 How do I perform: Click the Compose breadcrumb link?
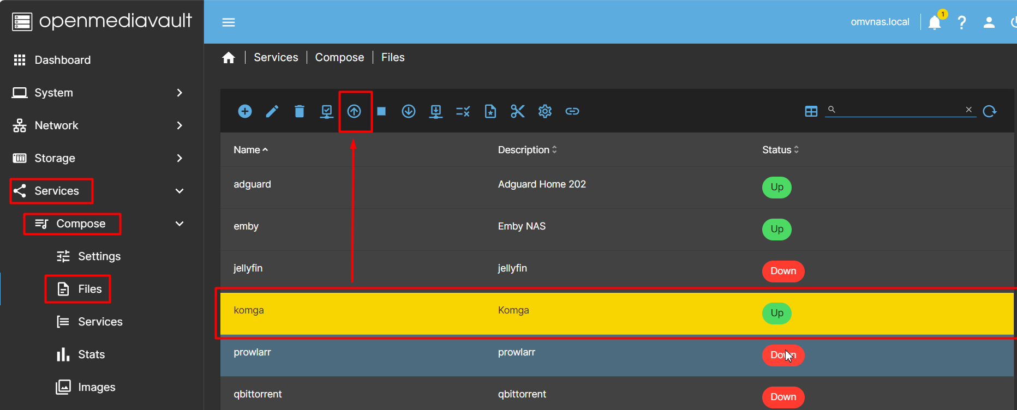tap(339, 57)
